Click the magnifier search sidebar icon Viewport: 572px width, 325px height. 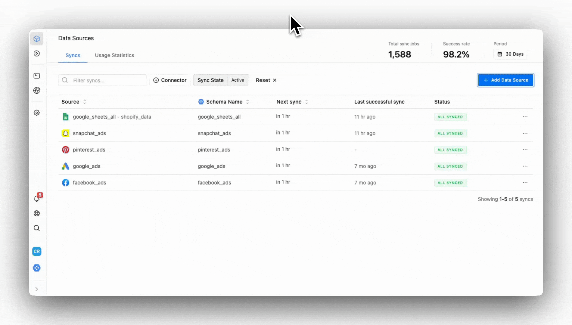37,228
